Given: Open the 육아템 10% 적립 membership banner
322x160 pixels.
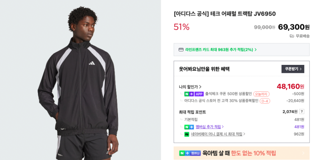Looking at the screenshot, I should 242,153.
